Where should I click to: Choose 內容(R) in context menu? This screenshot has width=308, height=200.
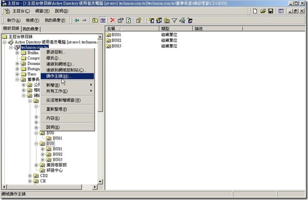click(67, 118)
